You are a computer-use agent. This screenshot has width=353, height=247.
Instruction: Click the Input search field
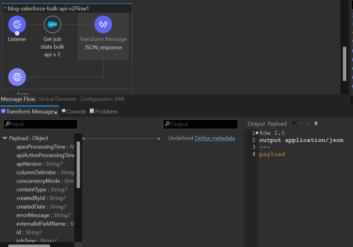40,124
